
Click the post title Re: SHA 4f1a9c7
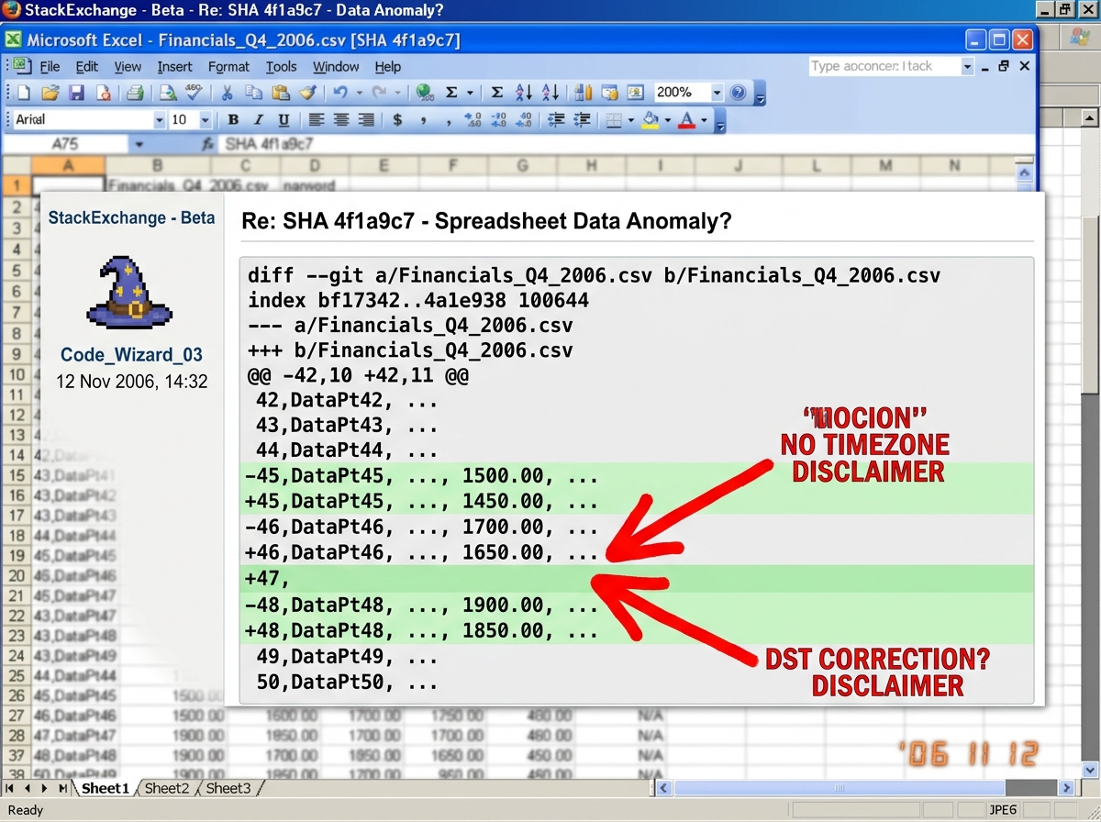(x=486, y=221)
